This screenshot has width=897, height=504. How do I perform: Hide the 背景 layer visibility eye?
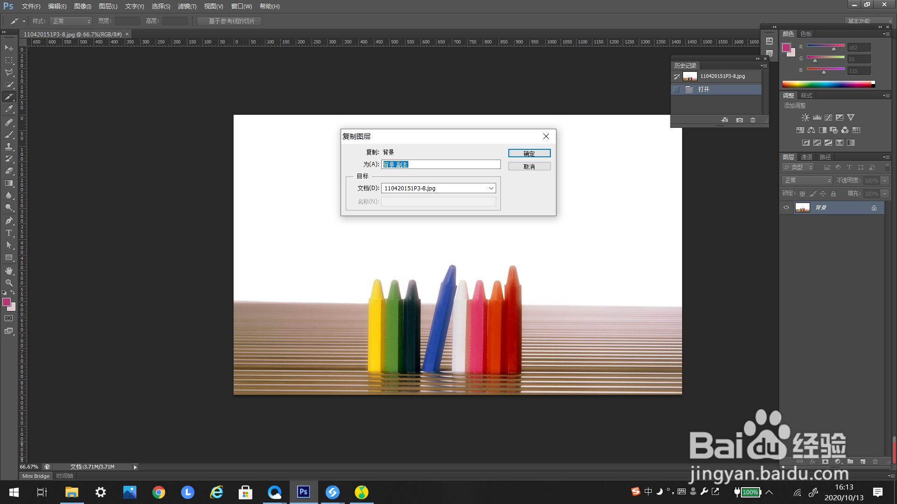(786, 208)
